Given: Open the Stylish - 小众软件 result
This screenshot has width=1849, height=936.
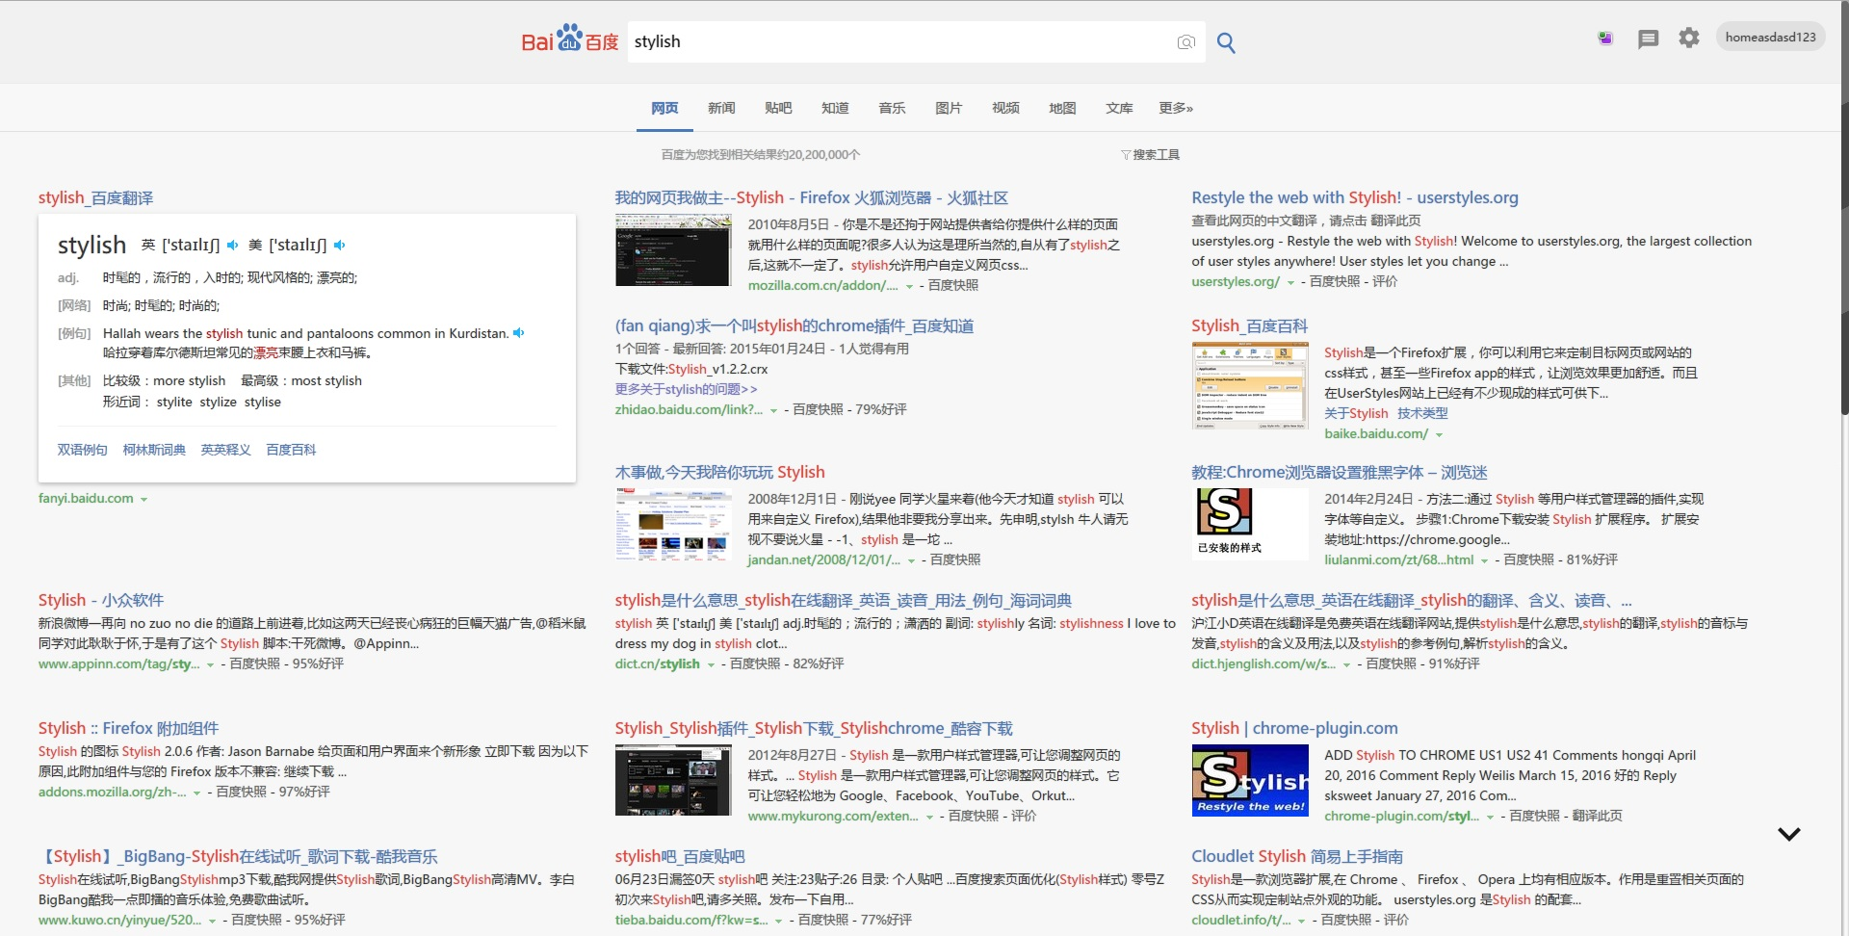Looking at the screenshot, I should pyautogui.click(x=101, y=600).
